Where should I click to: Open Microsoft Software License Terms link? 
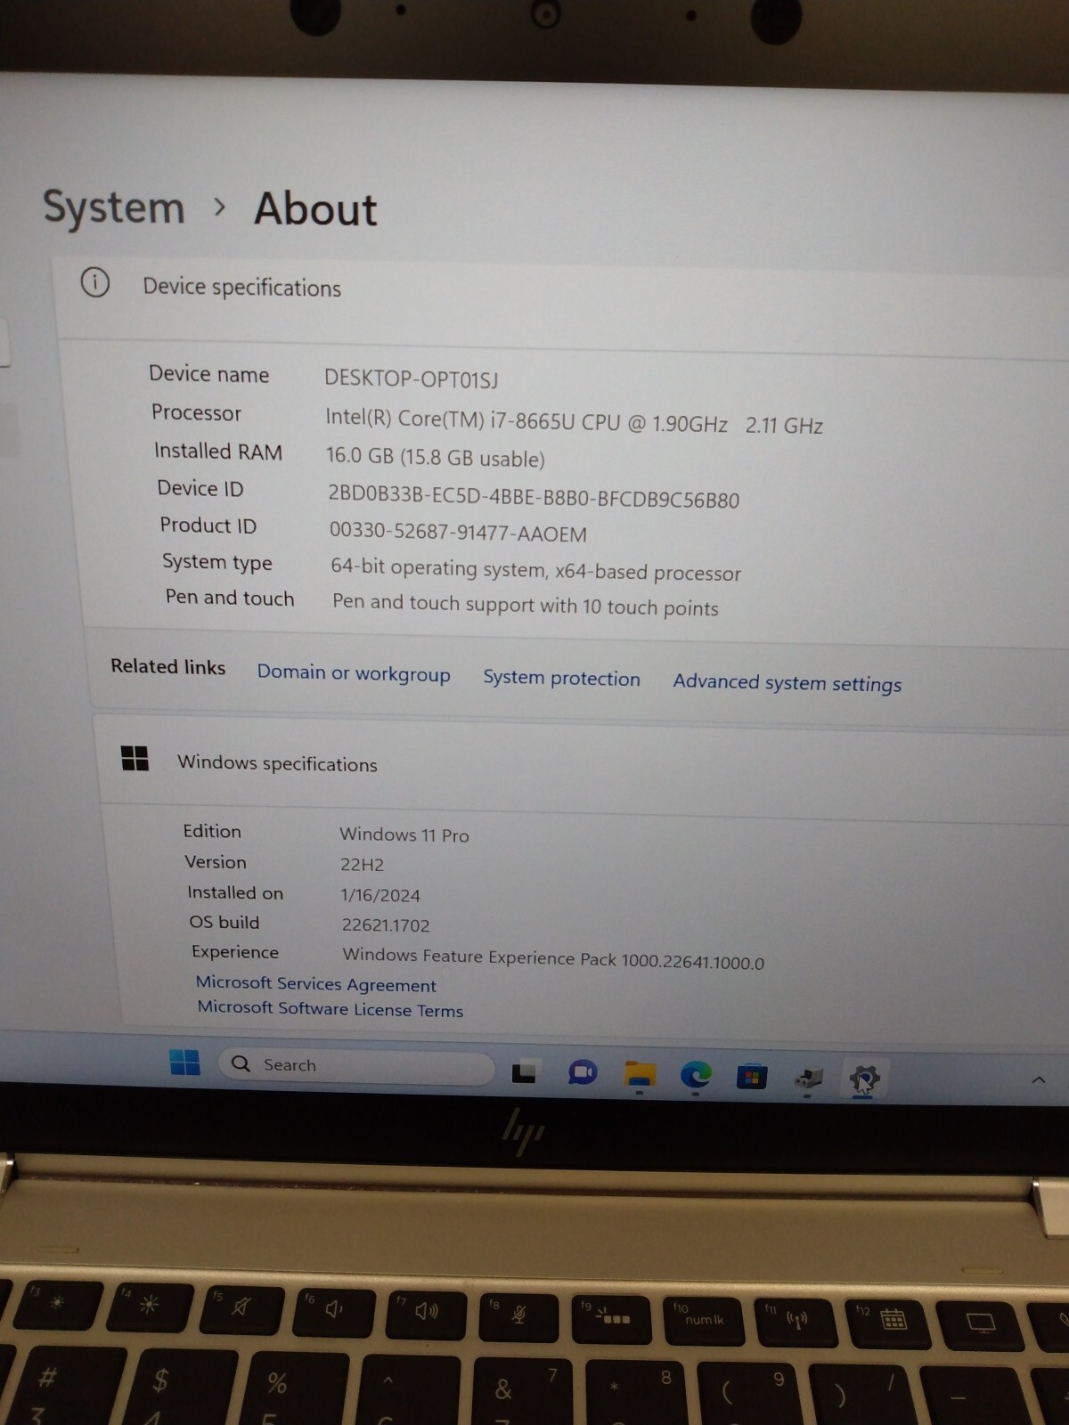[x=330, y=1008]
